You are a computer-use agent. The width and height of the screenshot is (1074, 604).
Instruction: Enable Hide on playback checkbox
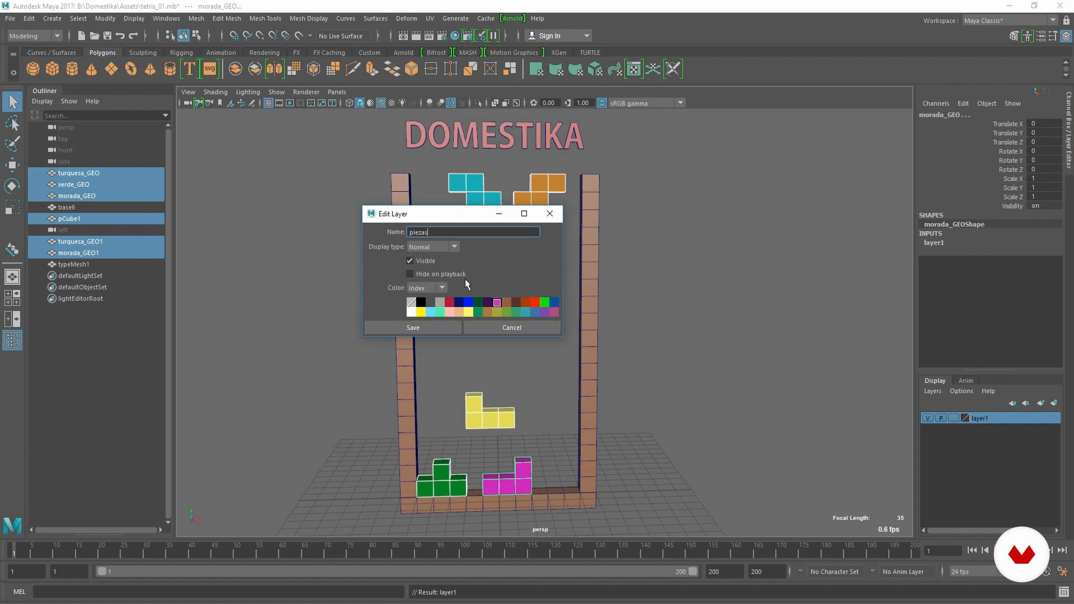[x=410, y=274]
